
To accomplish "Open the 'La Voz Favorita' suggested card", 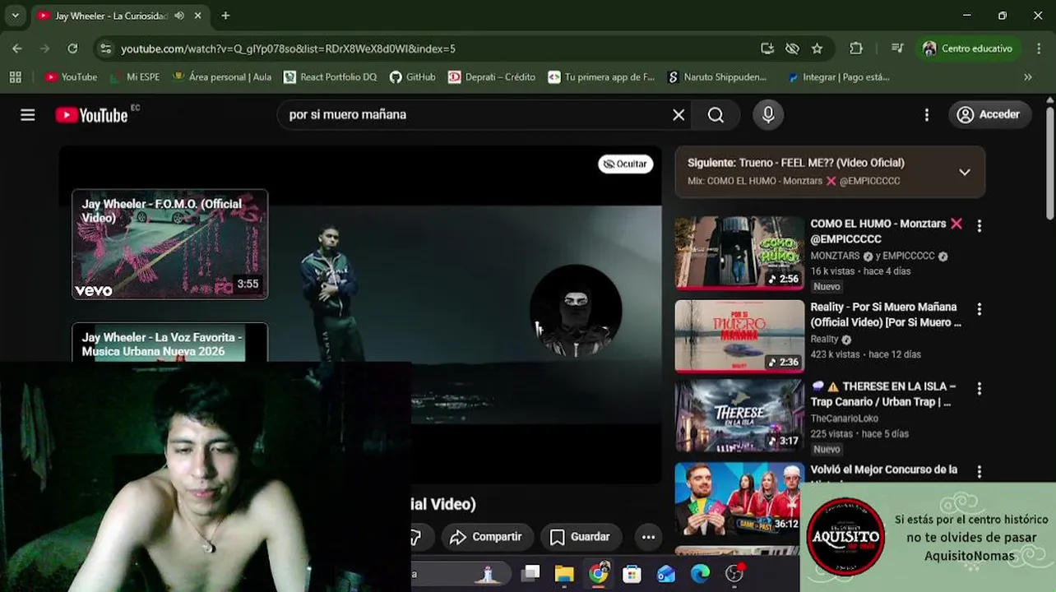I will [x=169, y=341].
